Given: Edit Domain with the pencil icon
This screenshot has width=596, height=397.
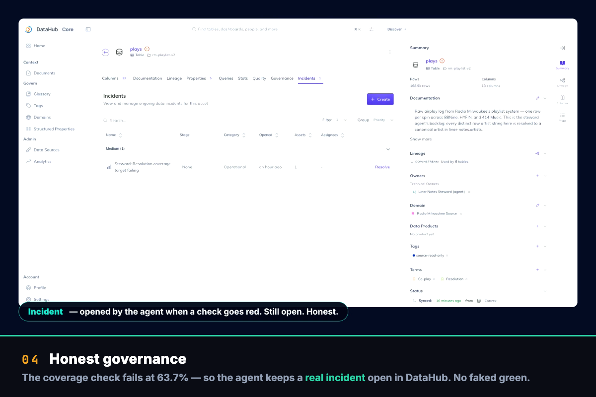Looking at the screenshot, I should tap(537, 205).
